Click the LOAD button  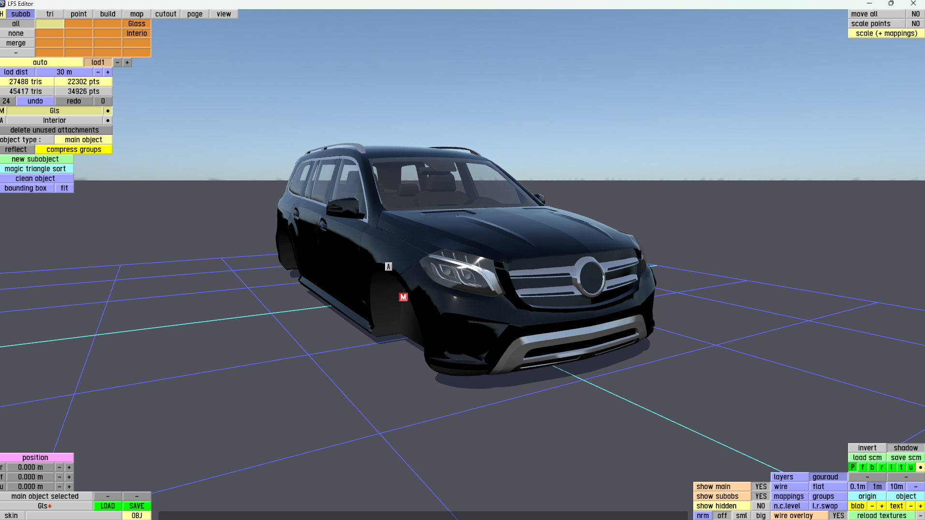point(108,506)
